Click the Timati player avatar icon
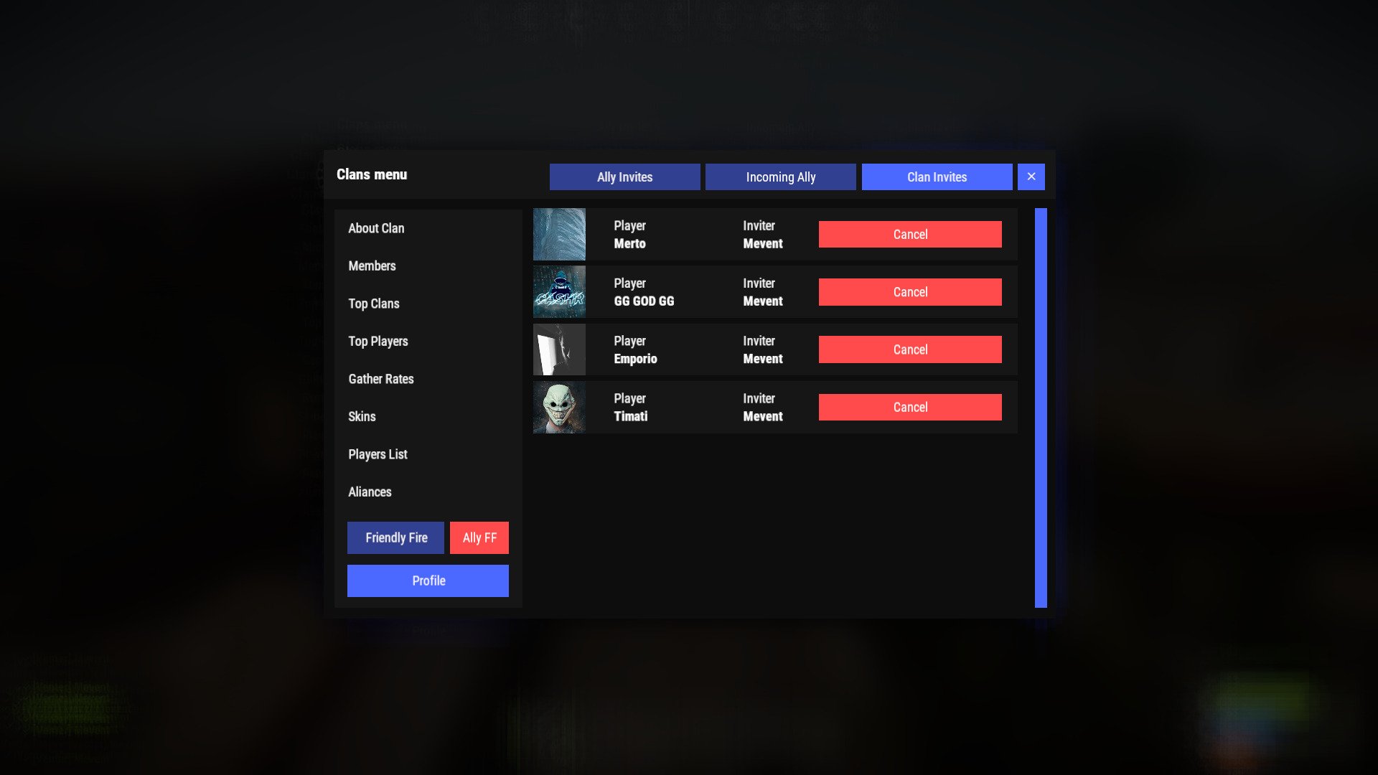1378x775 pixels. coord(559,407)
